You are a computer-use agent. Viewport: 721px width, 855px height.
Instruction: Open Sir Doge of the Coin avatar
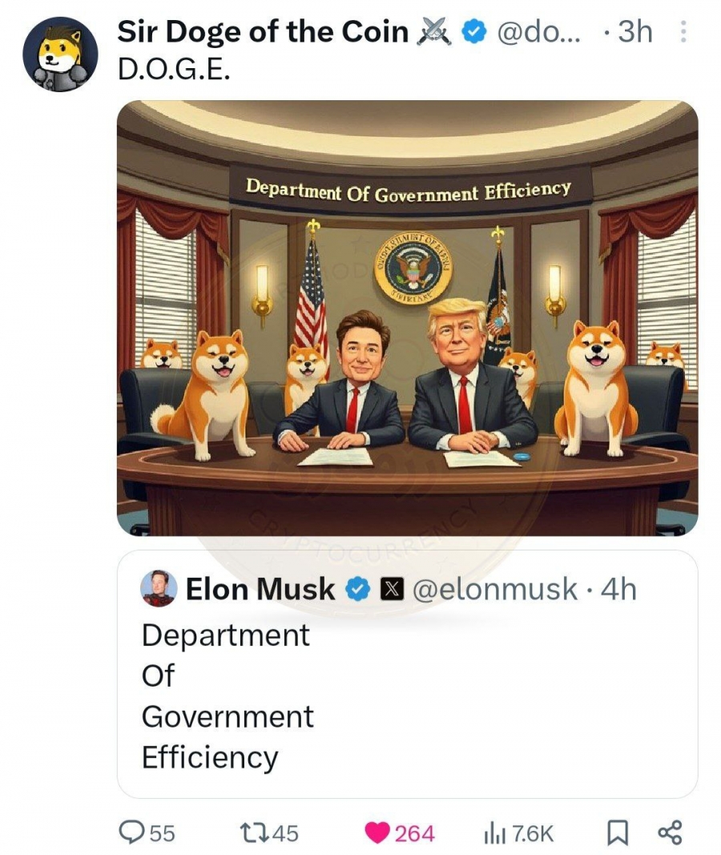[61, 54]
